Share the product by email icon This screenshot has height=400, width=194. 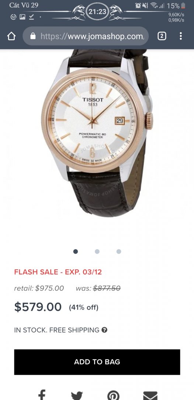coord(150,396)
